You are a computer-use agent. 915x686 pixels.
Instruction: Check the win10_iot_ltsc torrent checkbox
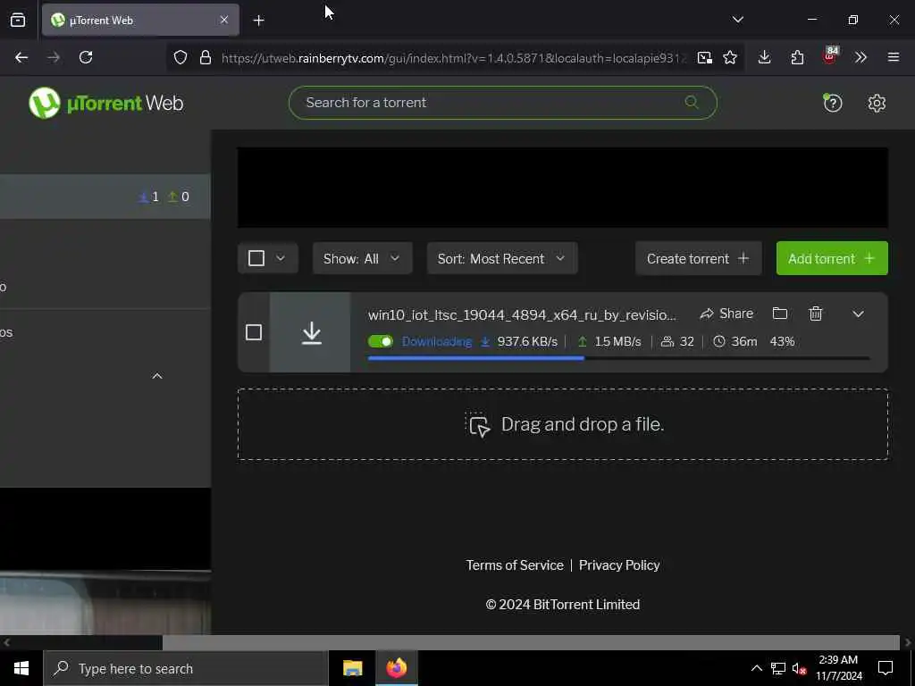click(x=253, y=332)
